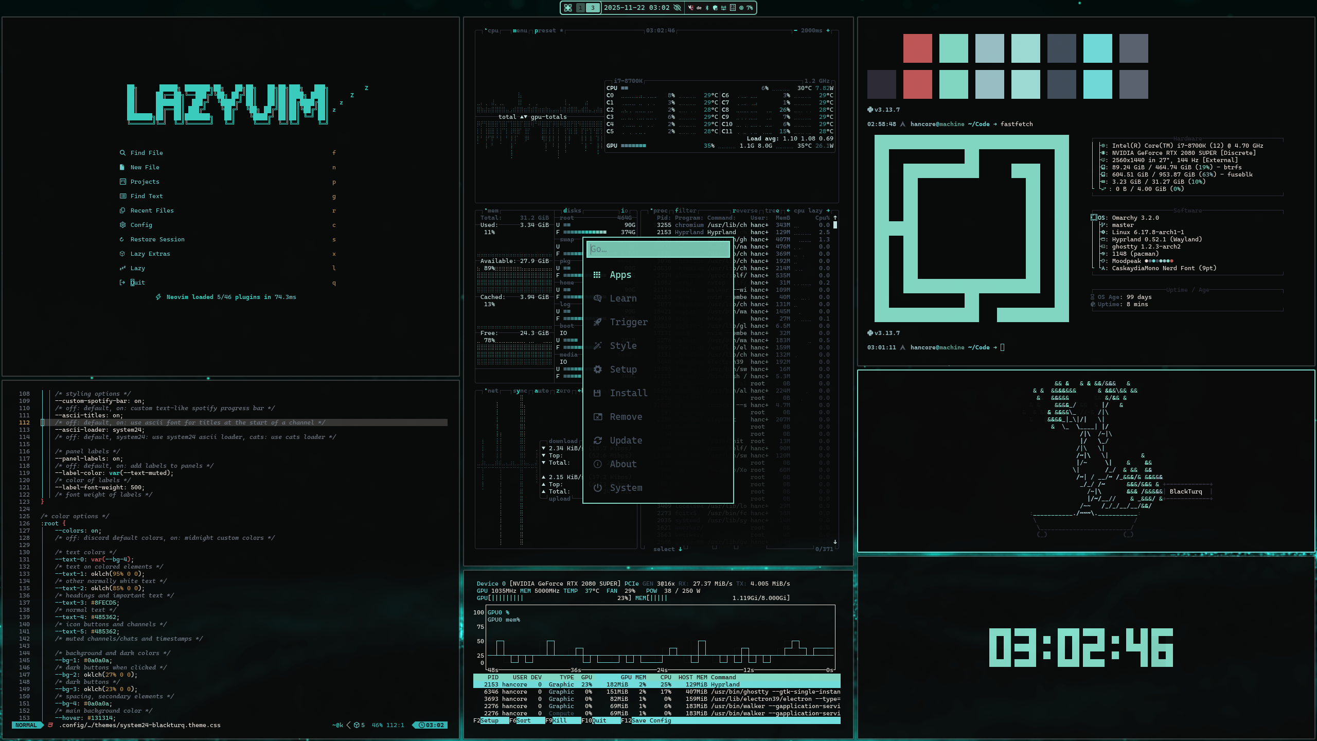Image resolution: width=1317 pixels, height=741 pixels.
Task: Open the Bluetooth icon in top bar
Action: 707,8
